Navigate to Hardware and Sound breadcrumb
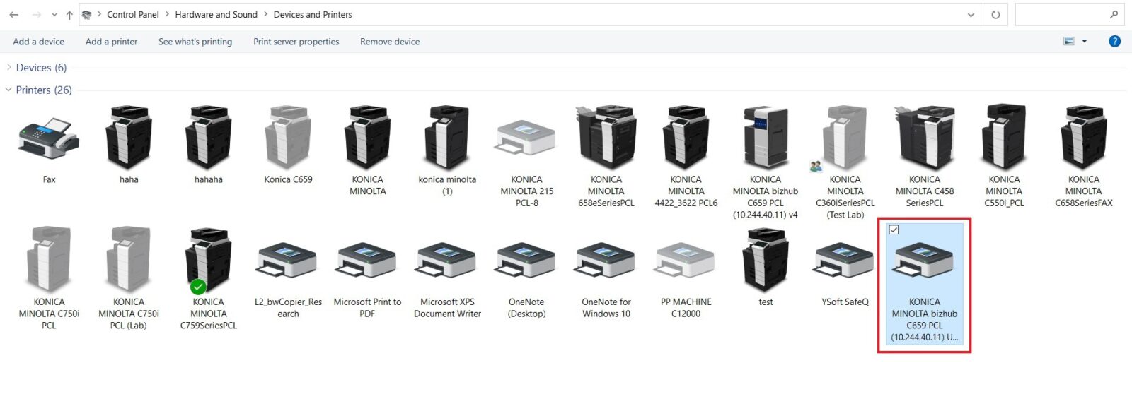This screenshot has height=411, width=1132. (216, 15)
